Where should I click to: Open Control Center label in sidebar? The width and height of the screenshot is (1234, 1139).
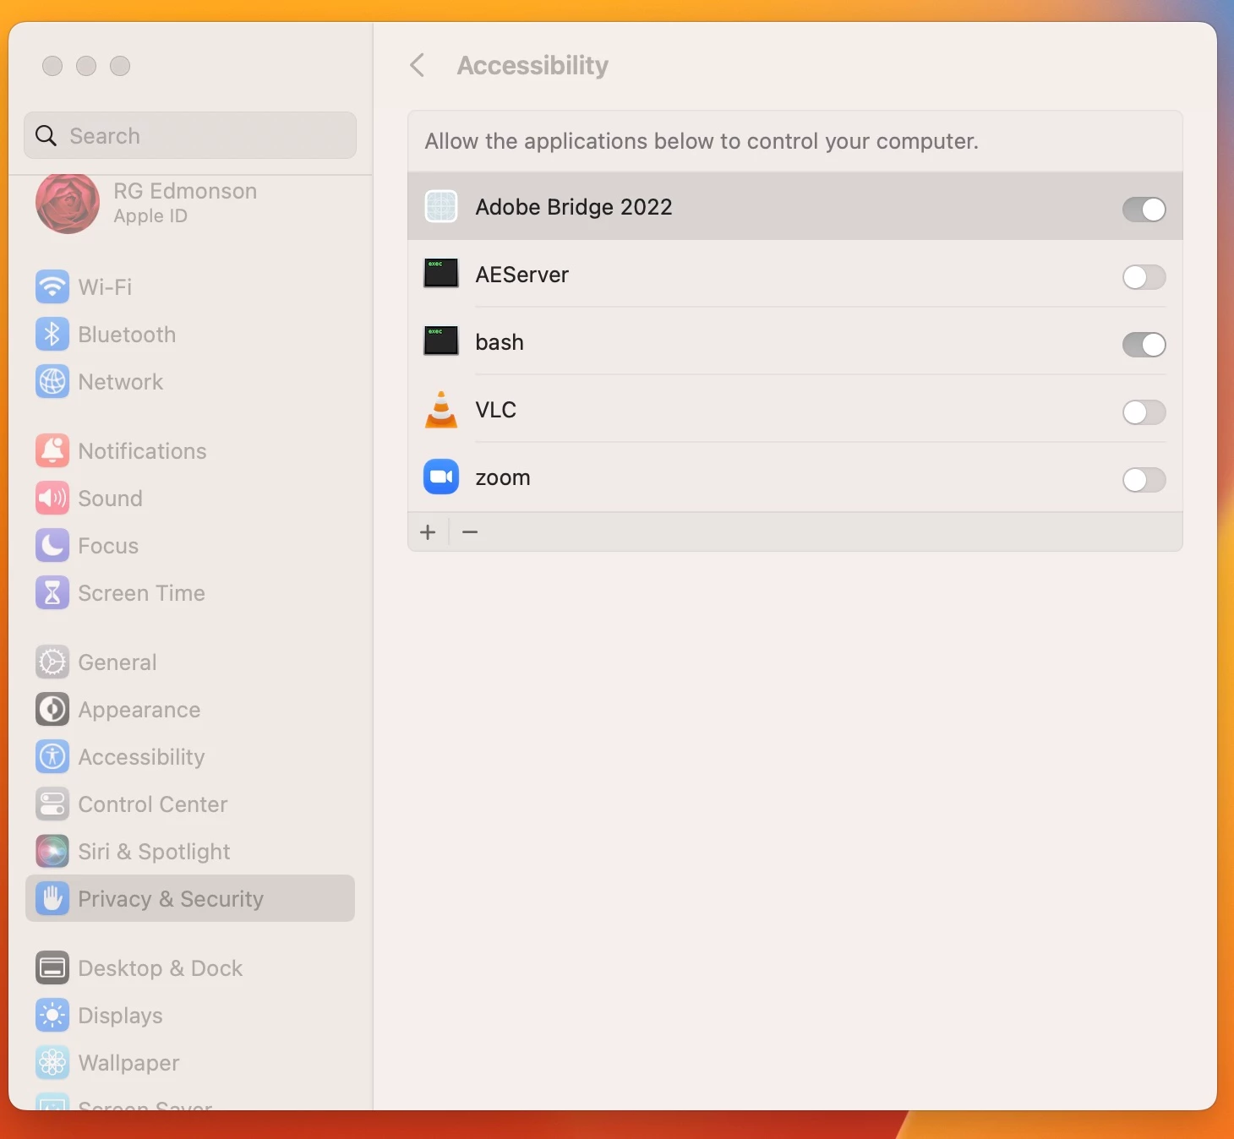(153, 804)
